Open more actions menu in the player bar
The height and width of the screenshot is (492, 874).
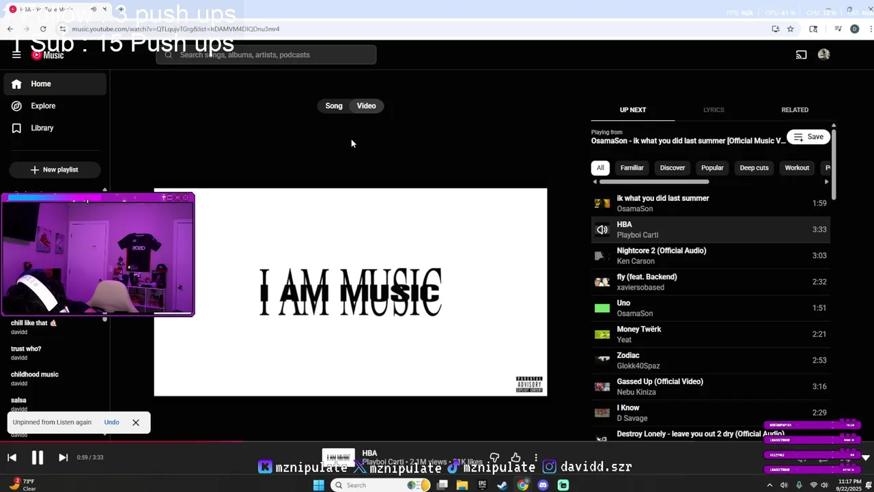(x=536, y=457)
